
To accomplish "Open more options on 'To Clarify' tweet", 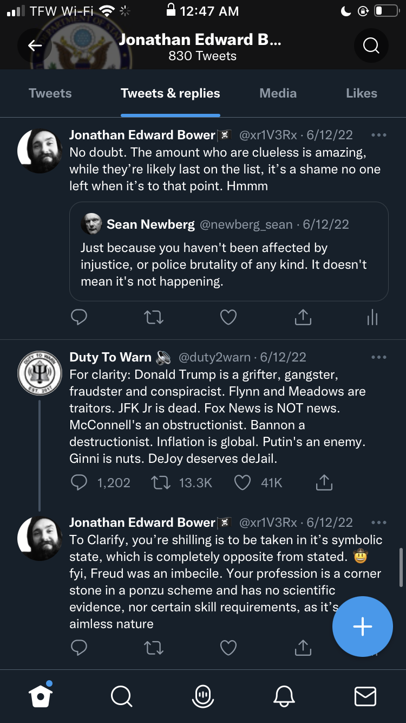I will click(379, 522).
